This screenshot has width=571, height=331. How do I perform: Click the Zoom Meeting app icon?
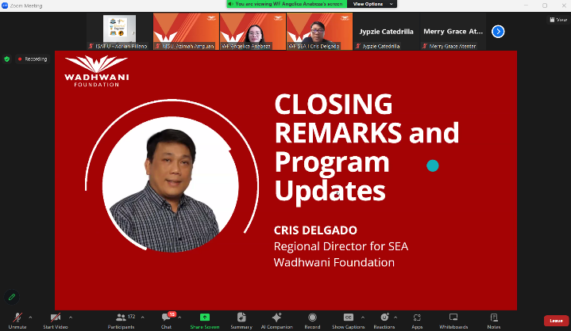[5, 6]
